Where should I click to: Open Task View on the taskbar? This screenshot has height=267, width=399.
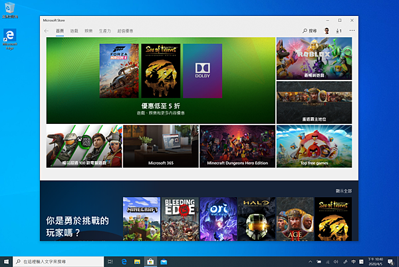point(110,262)
